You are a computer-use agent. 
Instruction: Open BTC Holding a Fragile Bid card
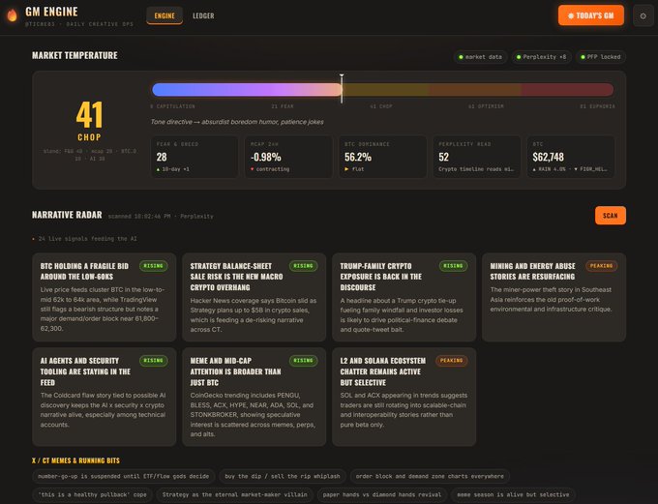pyautogui.click(x=105, y=297)
